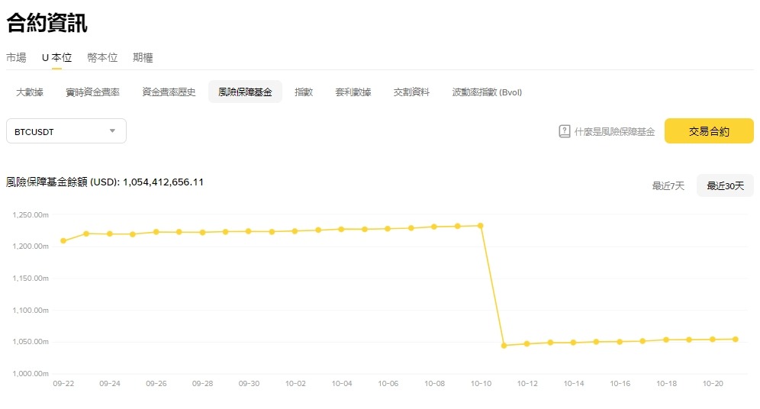Click the book help icon beside 什麼是風險保障基金
The width and height of the screenshot is (760, 409).
tap(565, 131)
